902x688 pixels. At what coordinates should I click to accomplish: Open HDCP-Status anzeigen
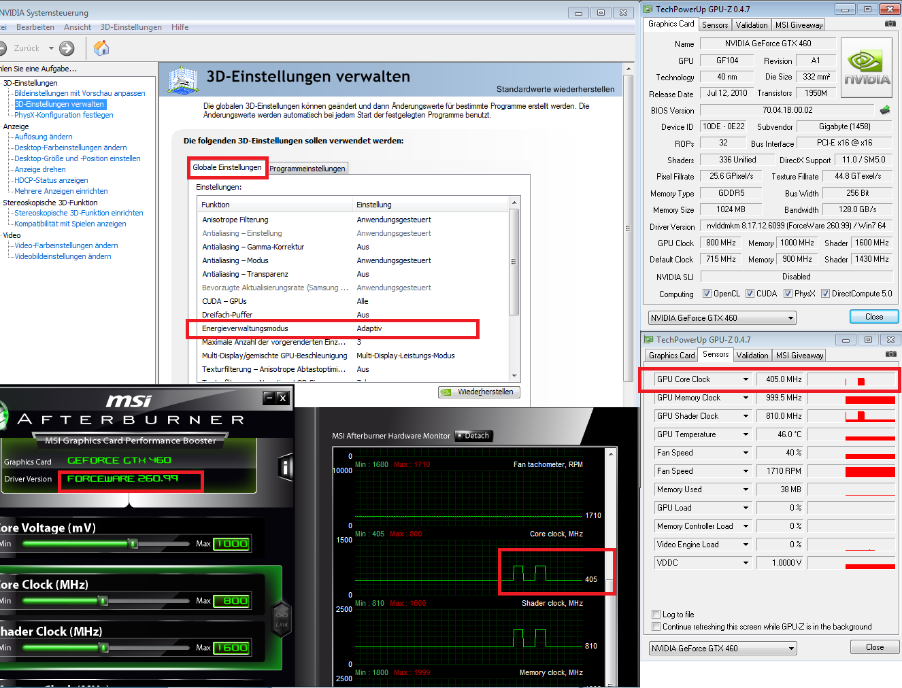coord(51,180)
